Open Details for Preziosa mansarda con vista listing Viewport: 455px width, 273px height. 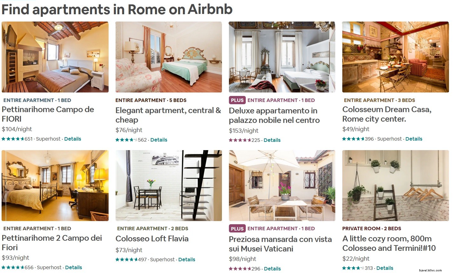[x=272, y=269]
